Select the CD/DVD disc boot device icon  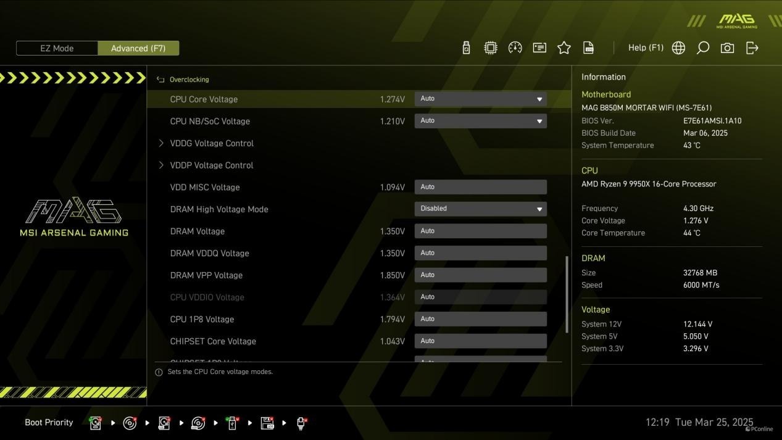[130, 423]
